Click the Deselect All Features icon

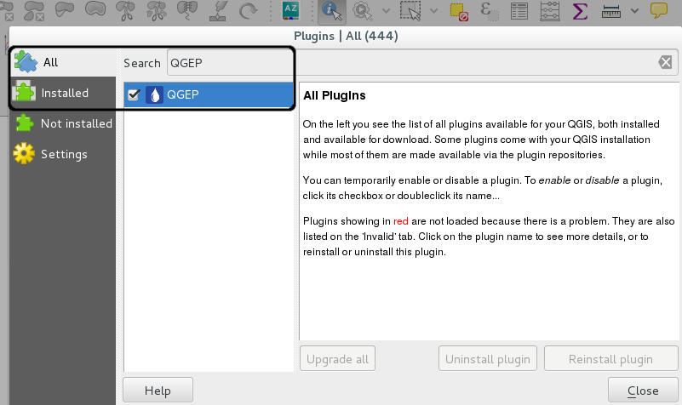point(459,11)
